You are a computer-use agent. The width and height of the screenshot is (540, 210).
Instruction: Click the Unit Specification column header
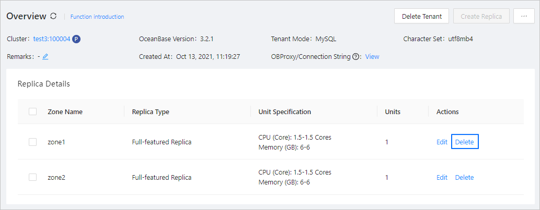pyautogui.click(x=284, y=112)
